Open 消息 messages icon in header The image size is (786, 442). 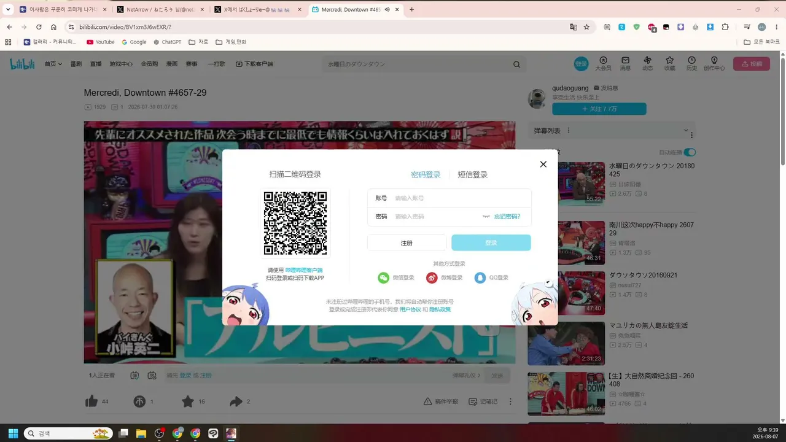pos(625,64)
